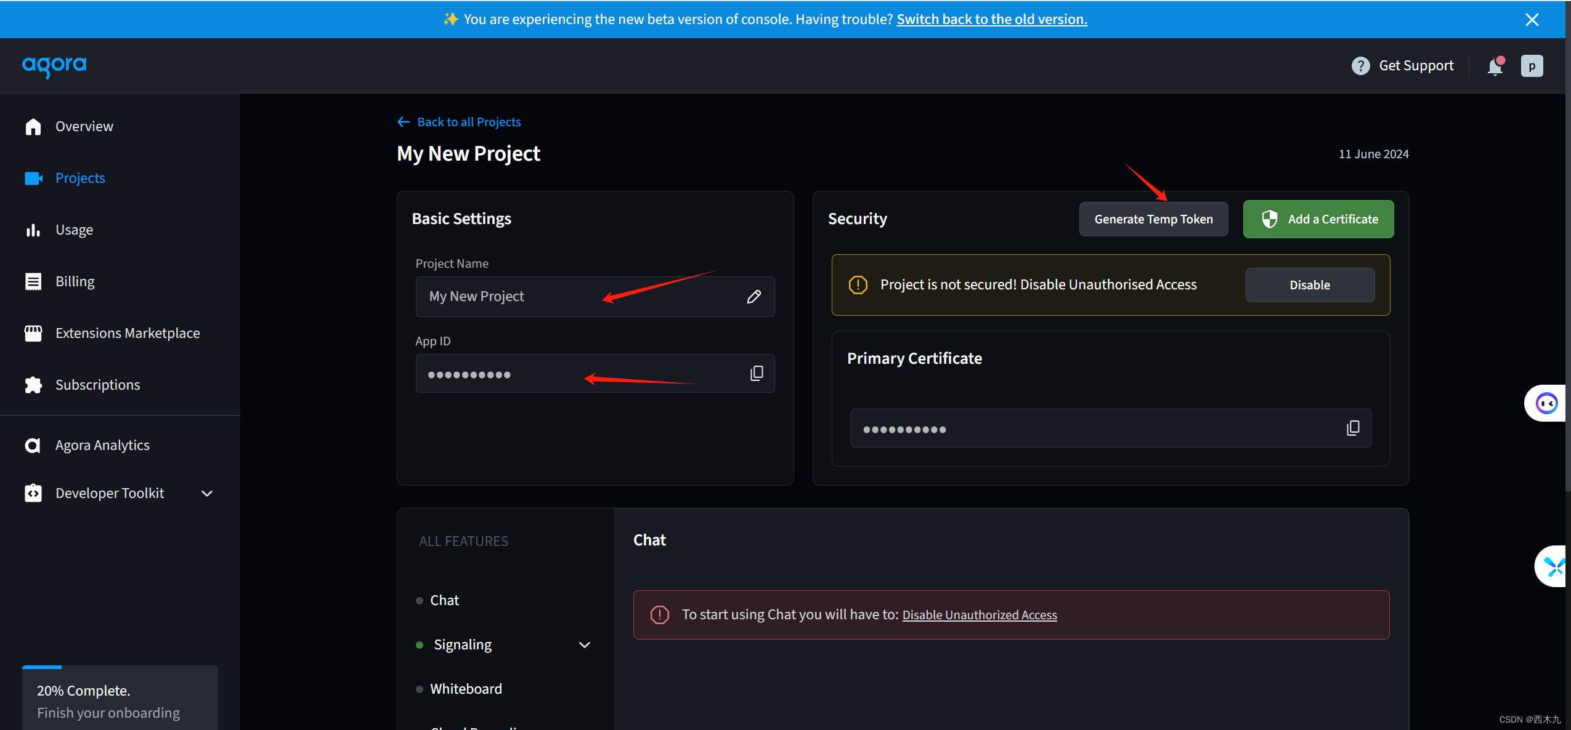Click the blue X floating widget
The width and height of the screenshot is (1571, 730).
click(1553, 566)
